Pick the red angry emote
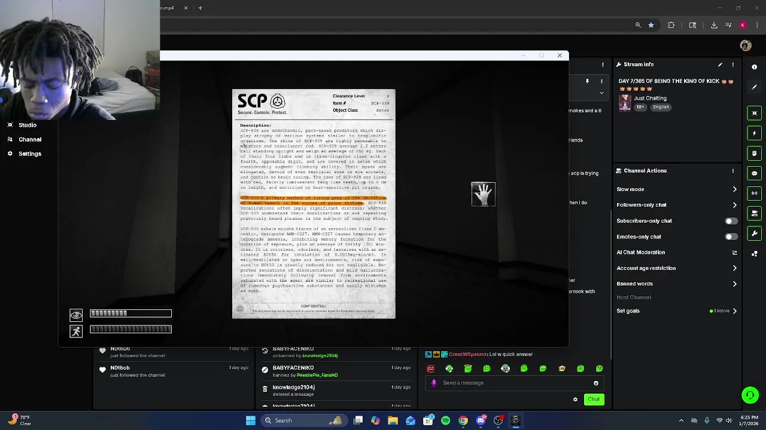 pyautogui.click(x=430, y=368)
